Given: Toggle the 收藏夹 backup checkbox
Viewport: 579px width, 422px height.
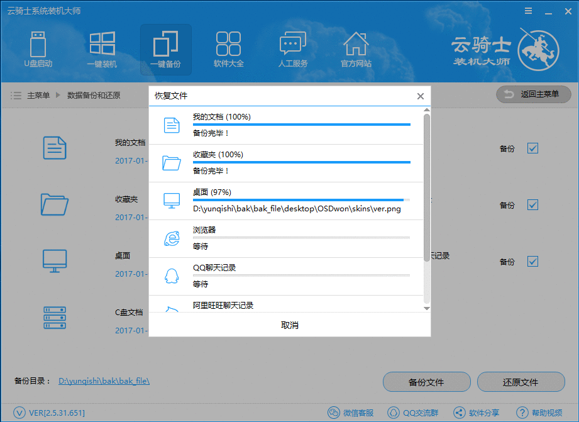Looking at the screenshot, I should coord(533,205).
